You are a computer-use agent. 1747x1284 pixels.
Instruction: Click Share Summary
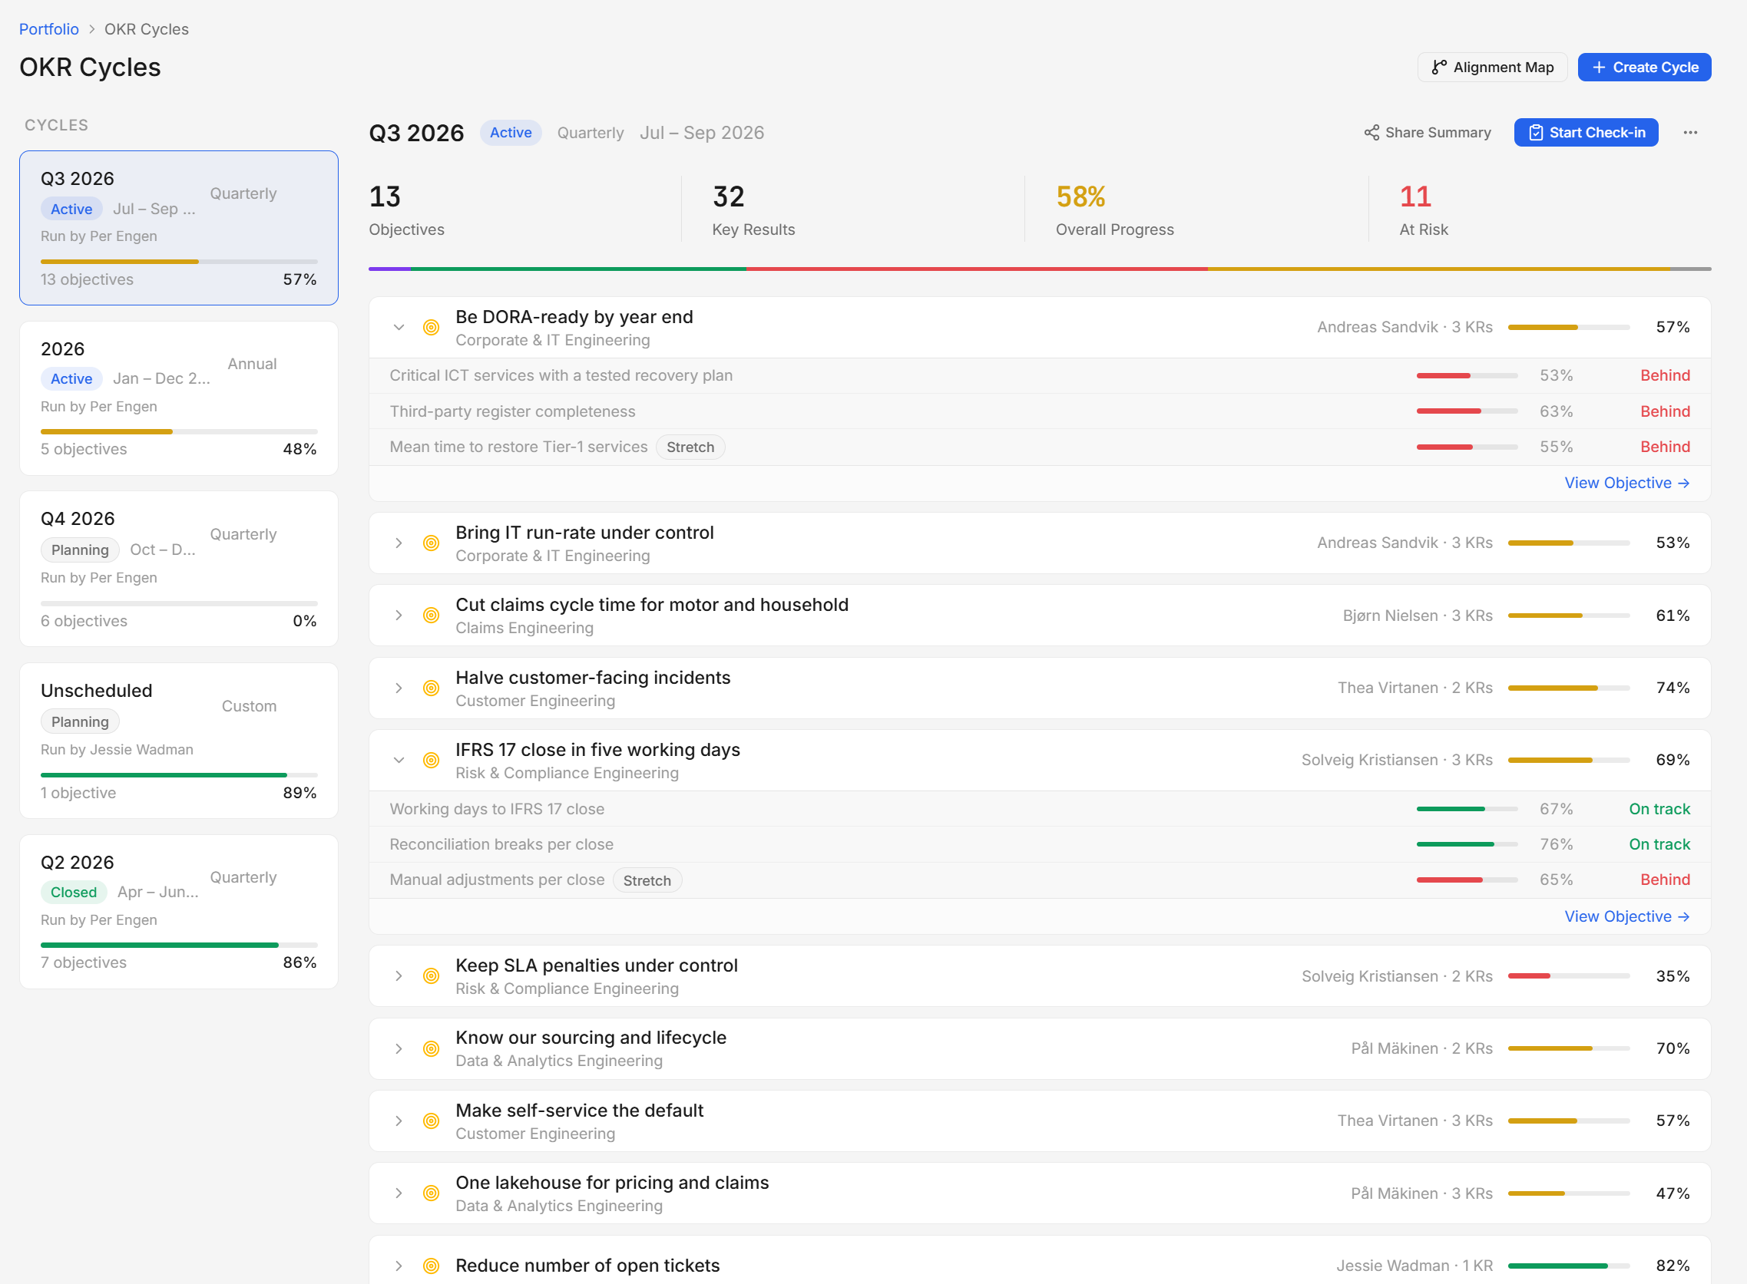[x=1428, y=133]
